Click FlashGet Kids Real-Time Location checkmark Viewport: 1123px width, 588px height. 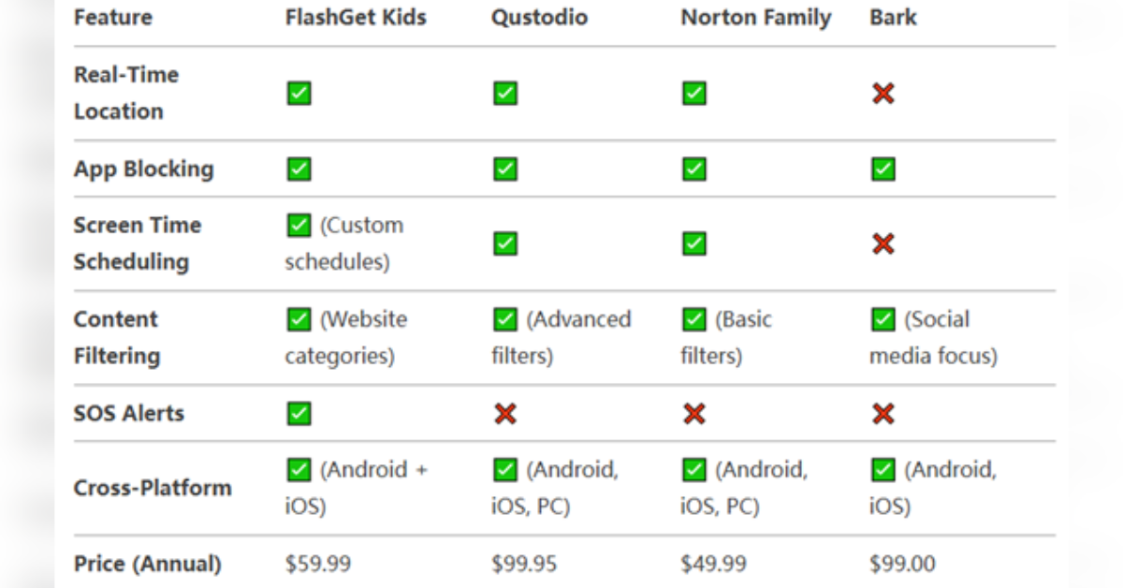(x=299, y=94)
